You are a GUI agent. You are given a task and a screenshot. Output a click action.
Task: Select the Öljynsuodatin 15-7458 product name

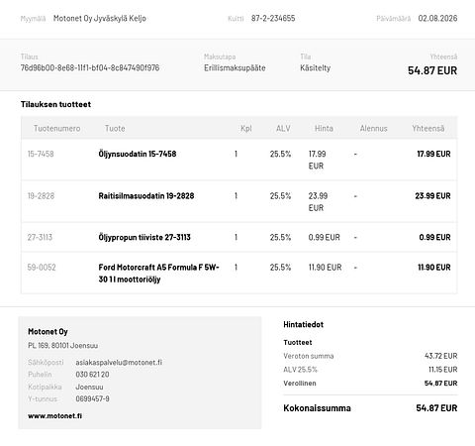point(138,154)
